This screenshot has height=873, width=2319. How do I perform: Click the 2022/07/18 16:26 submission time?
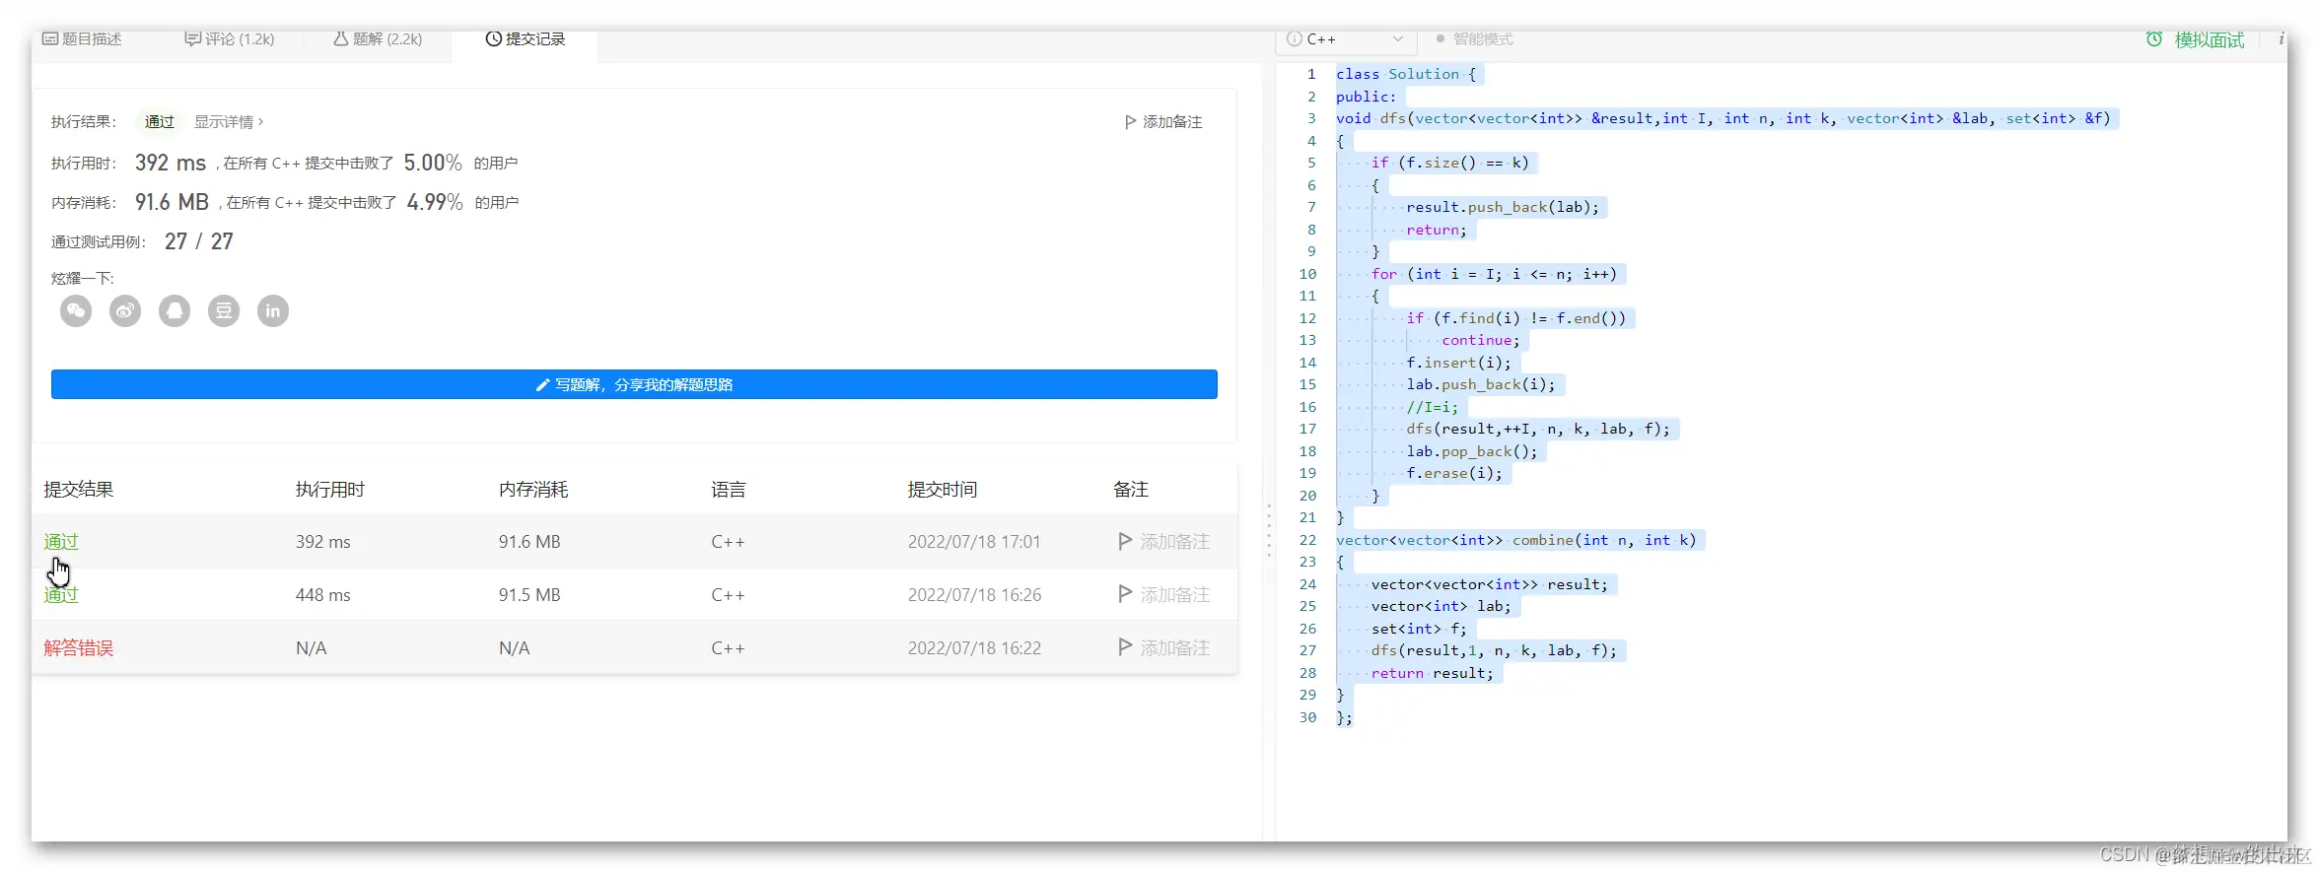click(x=974, y=595)
